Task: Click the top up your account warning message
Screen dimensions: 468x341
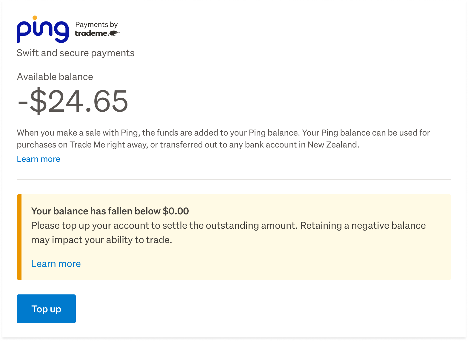Action: [x=228, y=233]
